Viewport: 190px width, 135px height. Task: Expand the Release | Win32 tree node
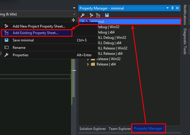(88, 60)
